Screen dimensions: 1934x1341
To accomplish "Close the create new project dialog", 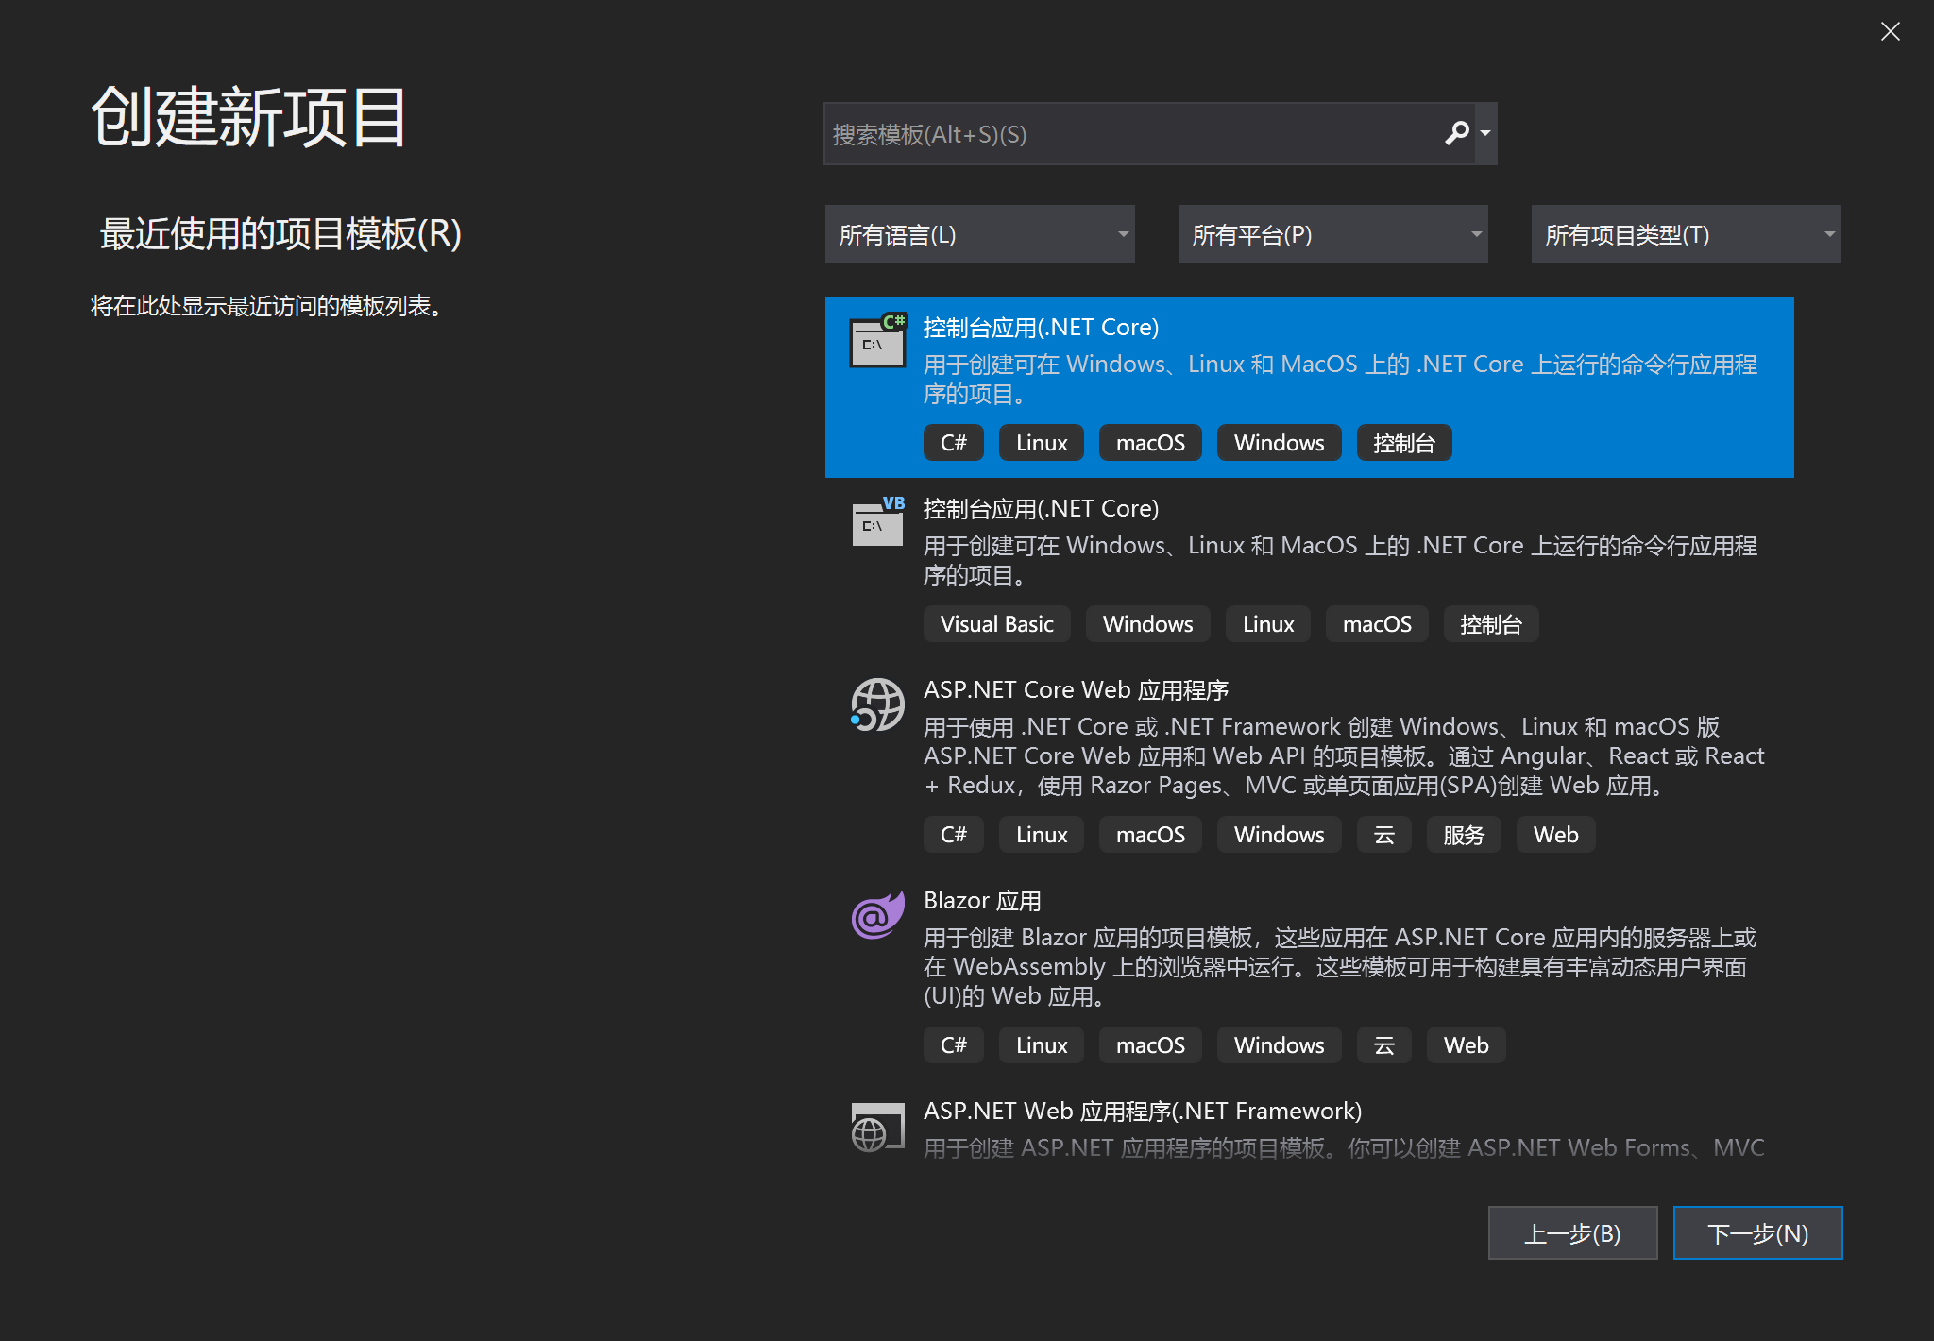I will pyautogui.click(x=1890, y=32).
